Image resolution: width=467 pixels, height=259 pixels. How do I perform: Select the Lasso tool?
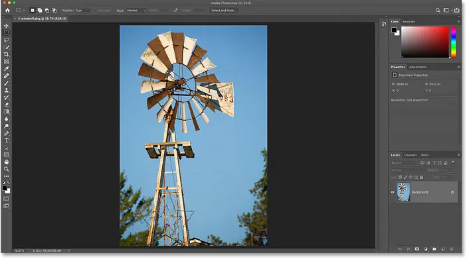point(6,40)
